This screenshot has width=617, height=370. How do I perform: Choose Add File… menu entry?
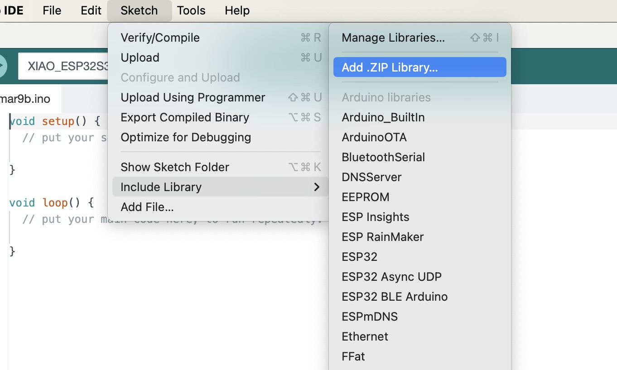pos(220,207)
